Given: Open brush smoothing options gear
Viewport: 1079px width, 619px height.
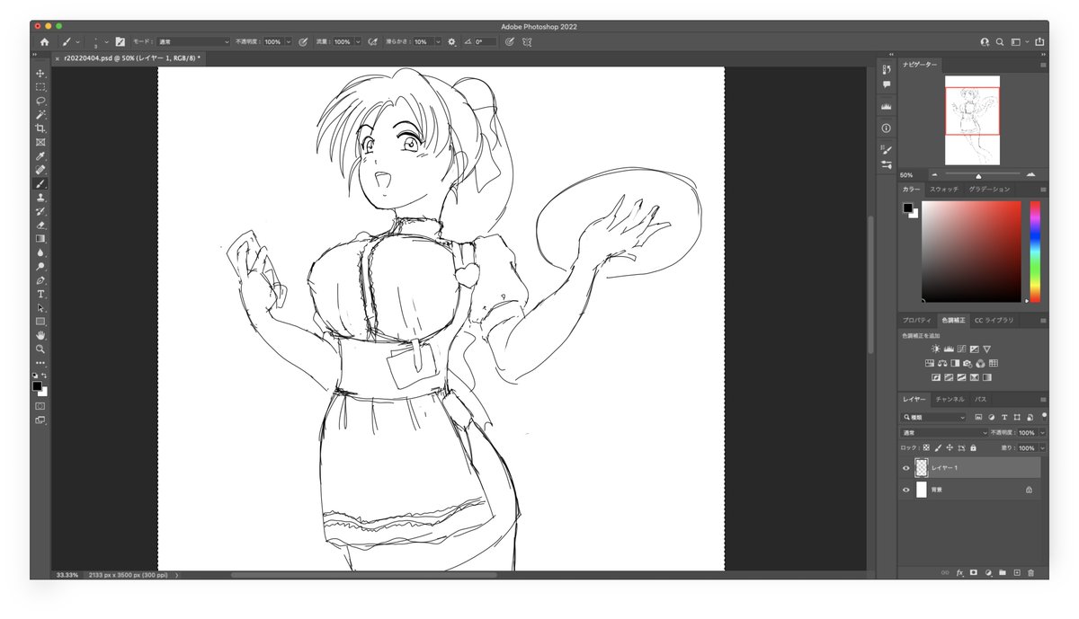Looking at the screenshot, I should 451,41.
